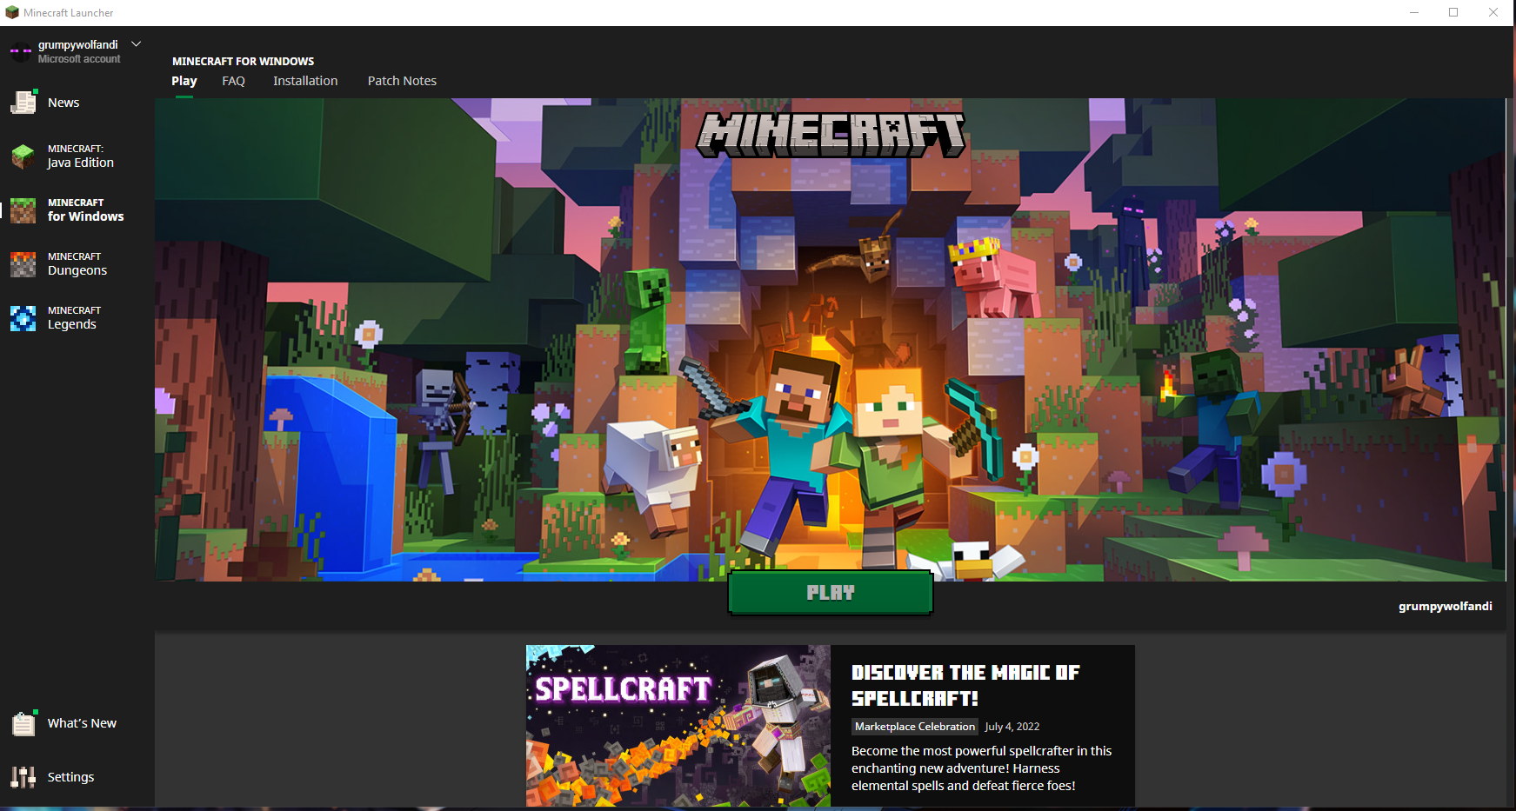Screen dimensions: 1516x811
Task: Click the grumpywolfandi account name in sidebar
Action: coord(78,44)
